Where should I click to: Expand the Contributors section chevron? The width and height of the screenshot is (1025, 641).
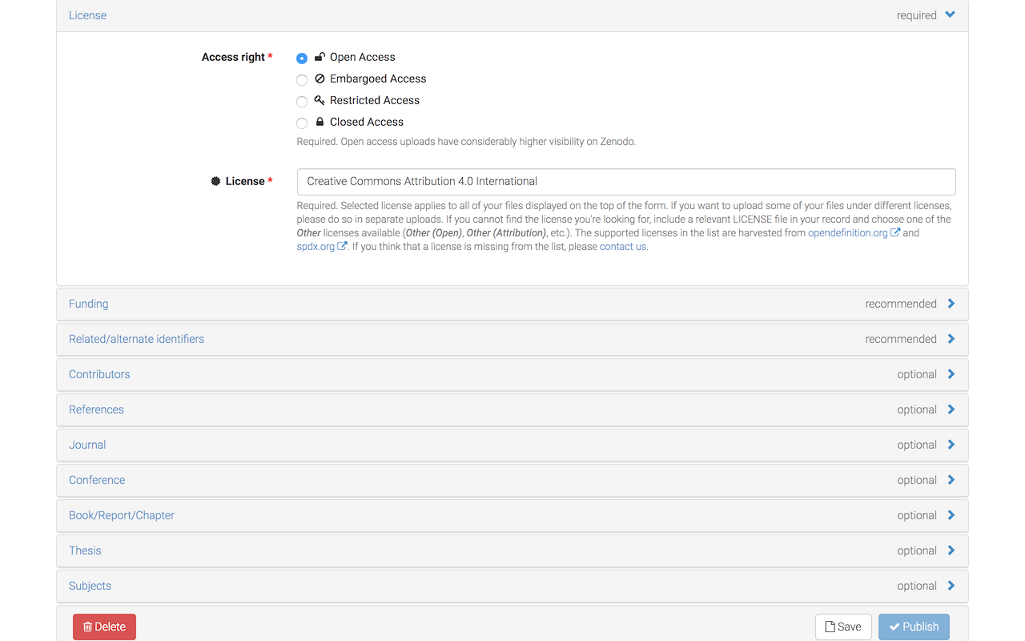[951, 374]
